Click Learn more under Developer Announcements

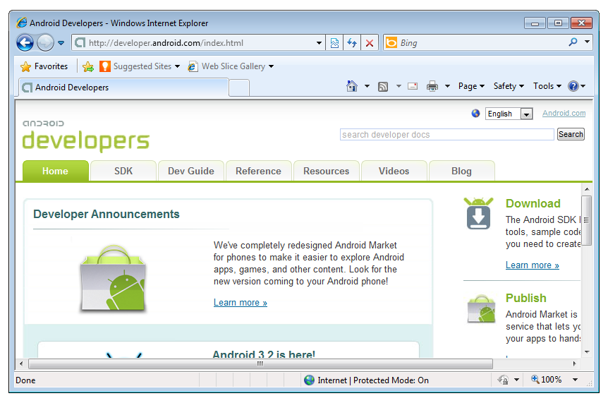(240, 303)
